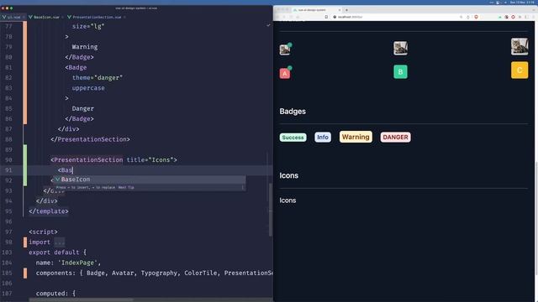Place the cursor on the size="lg" line

(88, 26)
